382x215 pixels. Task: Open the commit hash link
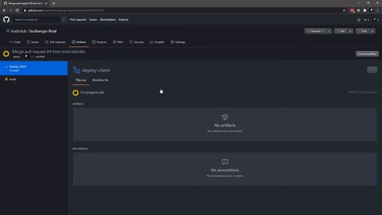(40, 57)
